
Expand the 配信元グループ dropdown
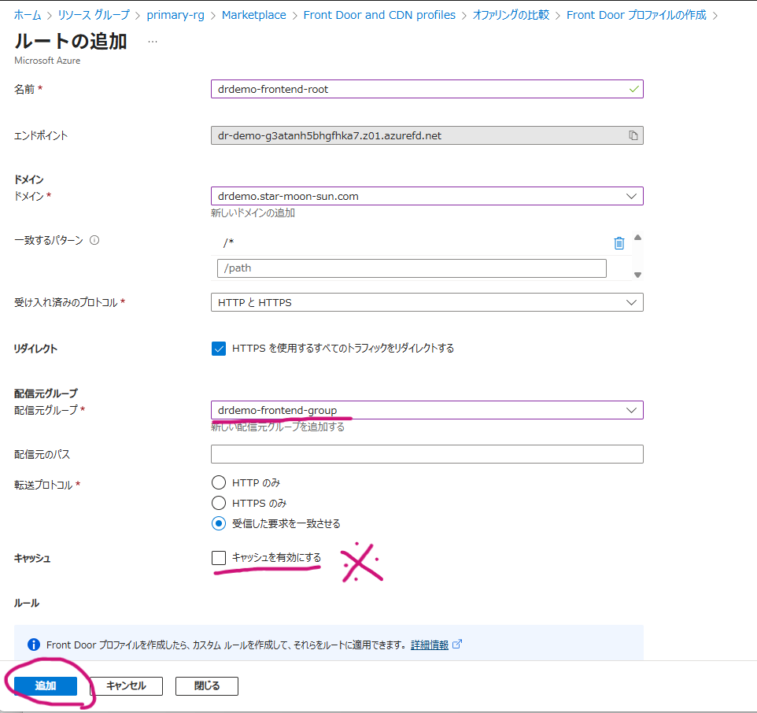pyautogui.click(x=427, y=410)
